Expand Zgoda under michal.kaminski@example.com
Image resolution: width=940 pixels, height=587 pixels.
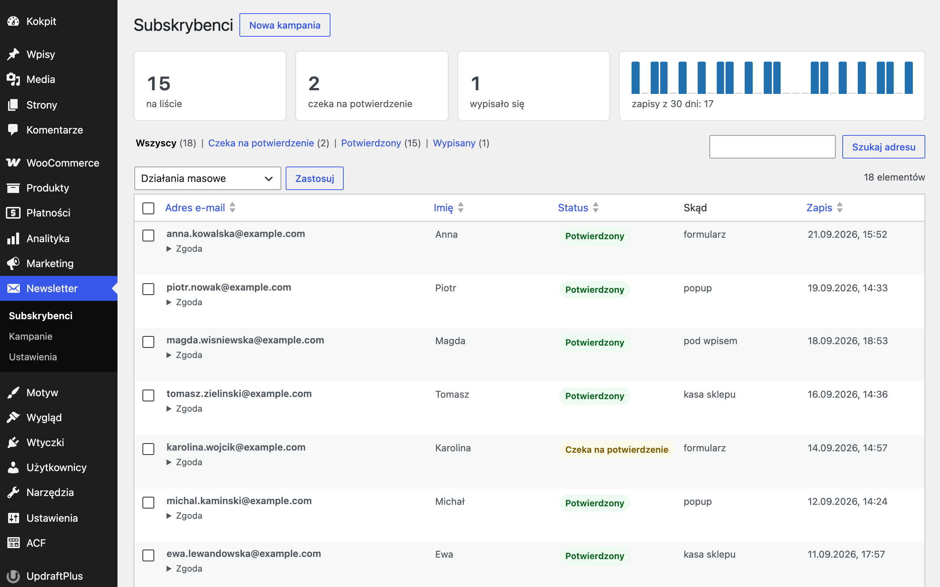coord(184,515)
